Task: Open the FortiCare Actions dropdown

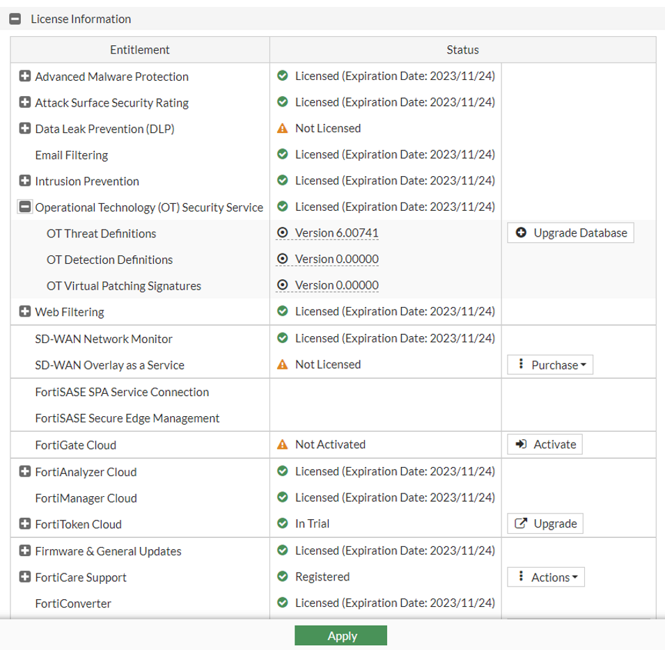Action: [547, 577]
